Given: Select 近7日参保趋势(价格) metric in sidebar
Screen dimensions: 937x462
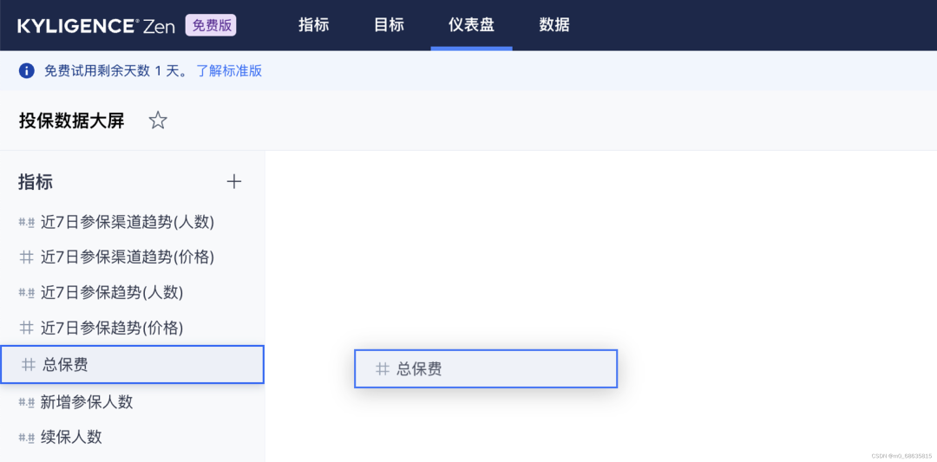Looking at the screenshot, I should [x=112, y=328].
